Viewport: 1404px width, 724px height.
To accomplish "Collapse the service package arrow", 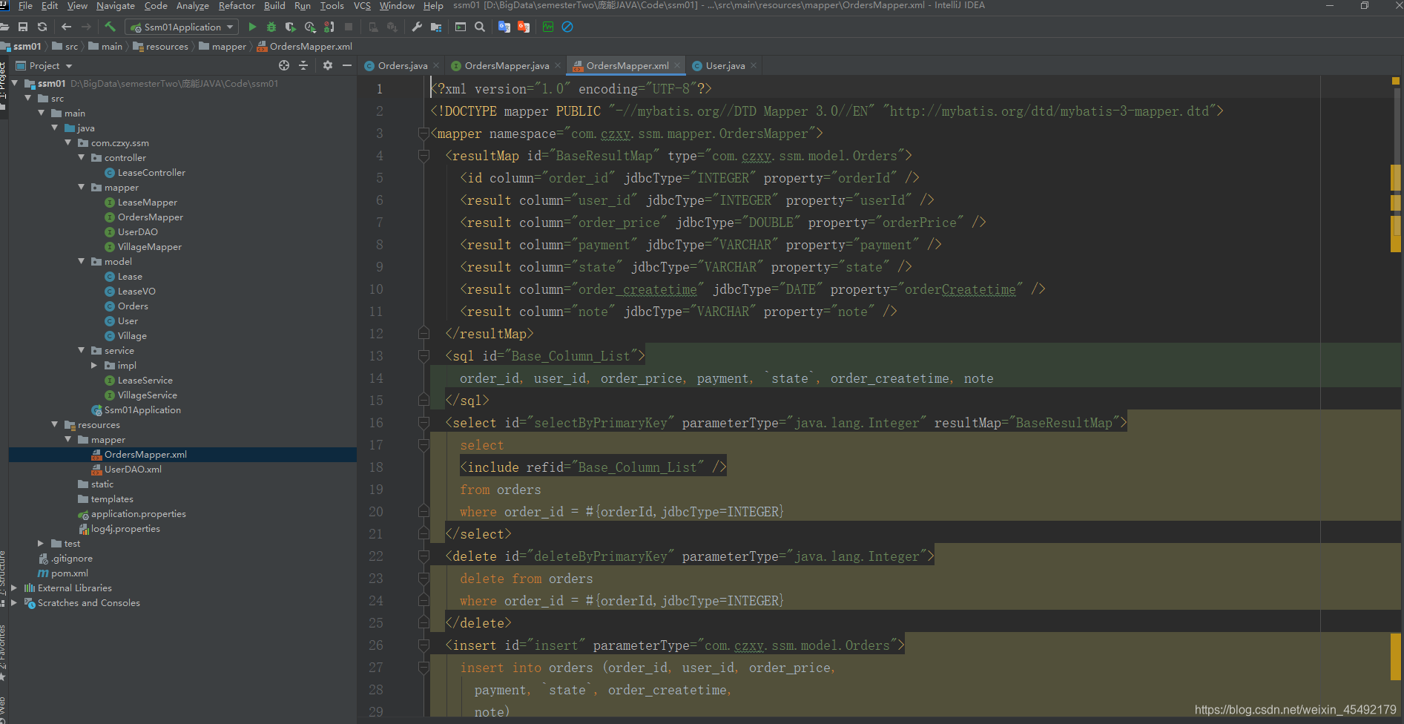I will tap(82, 350).
